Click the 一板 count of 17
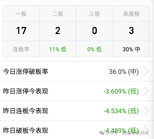Screen dimensions: 154x139 tap(21, 31)
